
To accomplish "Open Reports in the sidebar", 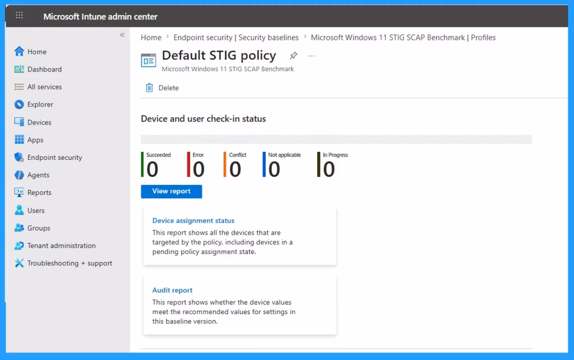I will (x=39, y=193).
